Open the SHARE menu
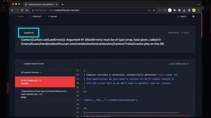The height and width of the screenshot is (118, 211). point(52,16)
